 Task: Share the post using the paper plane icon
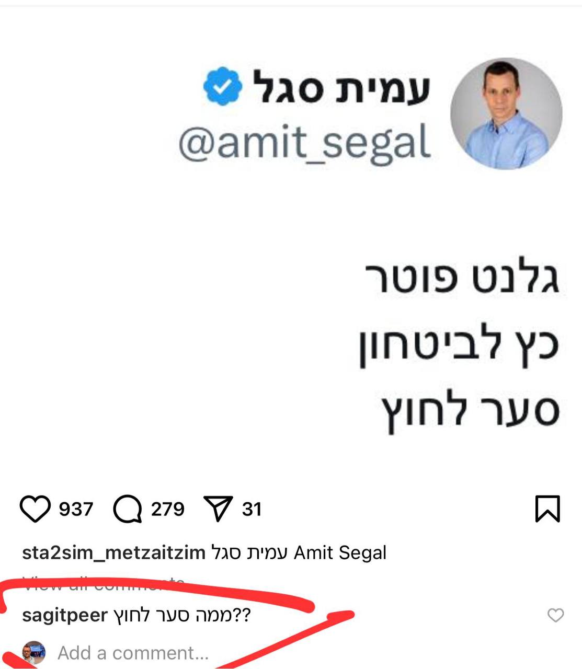[219, 509]
